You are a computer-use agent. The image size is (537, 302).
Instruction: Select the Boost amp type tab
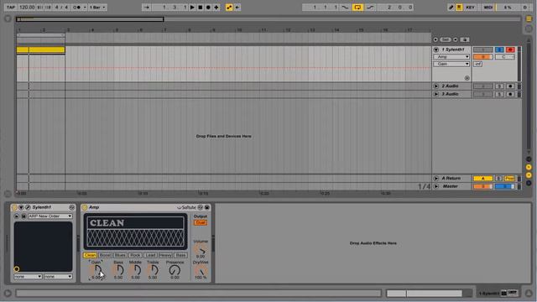(105, 255)
